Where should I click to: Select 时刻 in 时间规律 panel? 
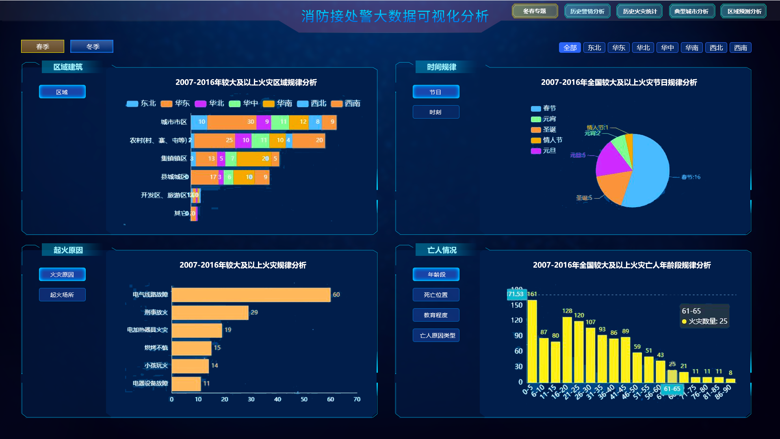pyautogui.click(x=436, y=112)
